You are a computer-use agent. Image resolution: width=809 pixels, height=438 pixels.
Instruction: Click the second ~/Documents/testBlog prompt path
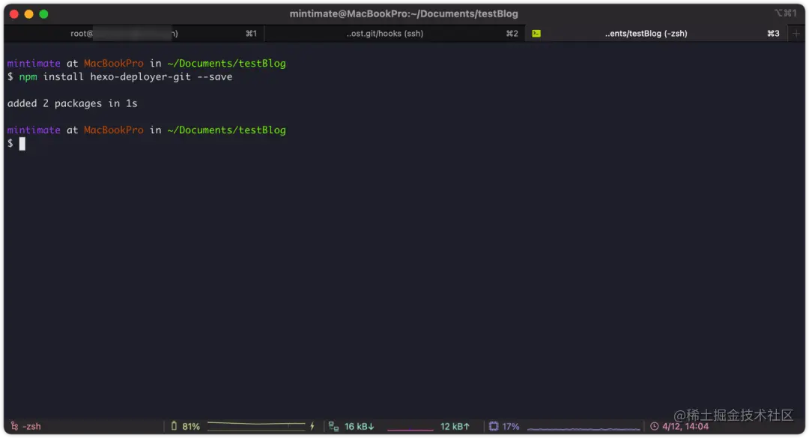click(x=226, y=130)
